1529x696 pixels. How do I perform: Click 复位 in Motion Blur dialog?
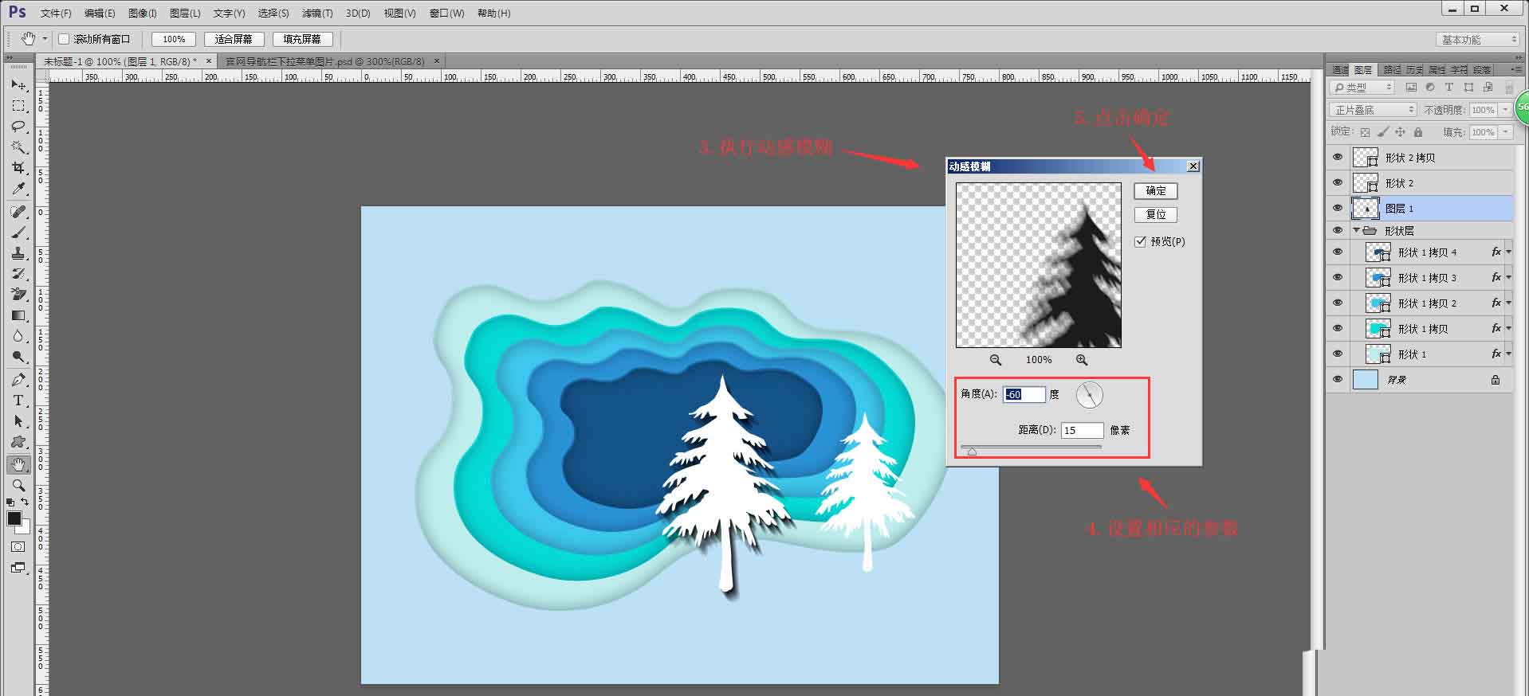pyautogui.click(x=1156, y=215)
